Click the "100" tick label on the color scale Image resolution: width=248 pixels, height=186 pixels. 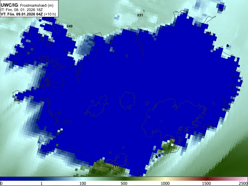(83, 183)
